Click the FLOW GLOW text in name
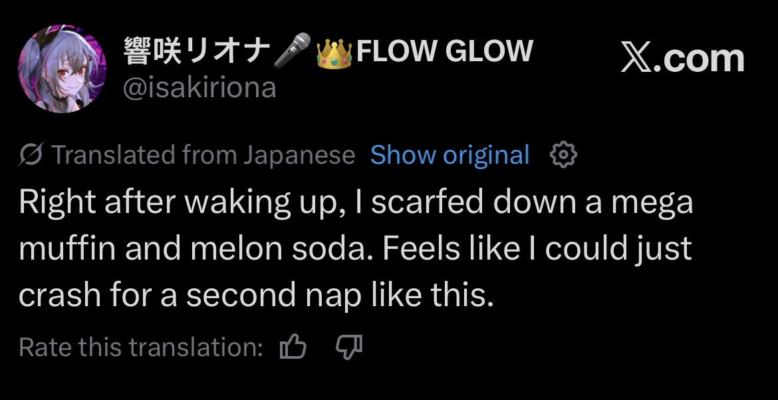The width and height of the screenshot is (778, 400). pyautogui.click(x=444, y=51)
